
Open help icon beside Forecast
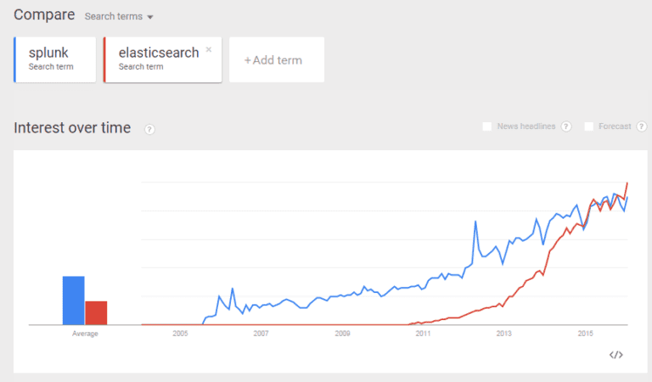pyautogui.click(x=639, y=126)
